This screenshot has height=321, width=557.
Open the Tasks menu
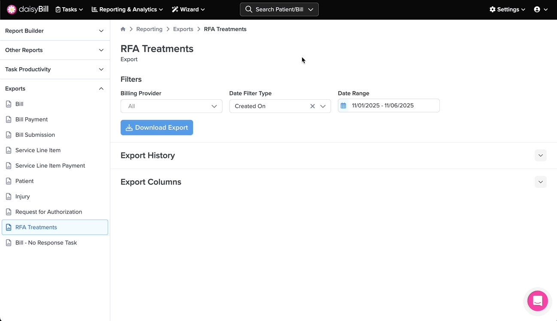70,9
